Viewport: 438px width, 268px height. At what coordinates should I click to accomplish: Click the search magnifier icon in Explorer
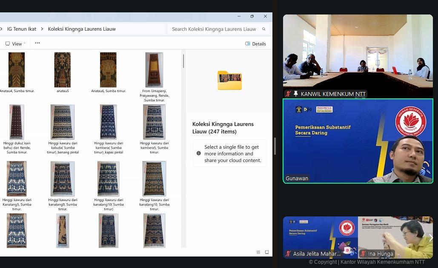tap(263, 29)
